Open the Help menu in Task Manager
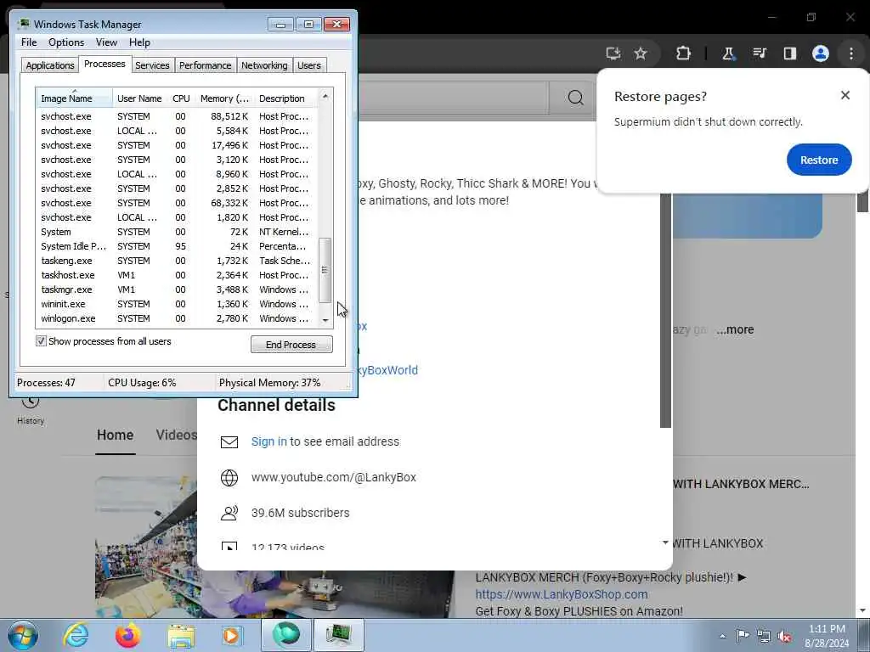Image resolution: width=870 pixels, height=652 pixels. [139, 42]
